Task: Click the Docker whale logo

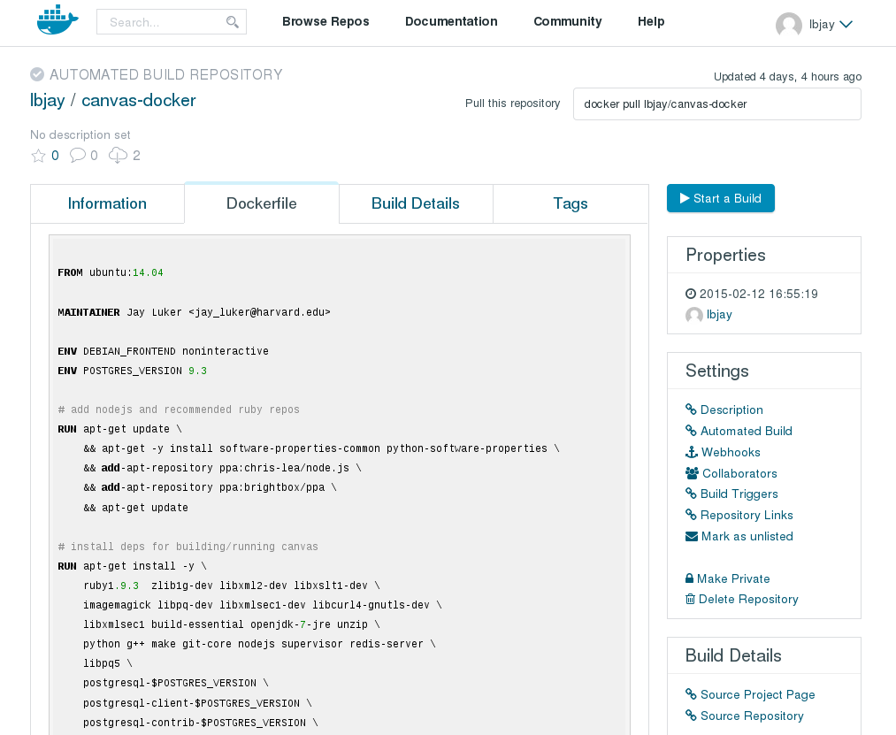Action: tap(57, 20)
